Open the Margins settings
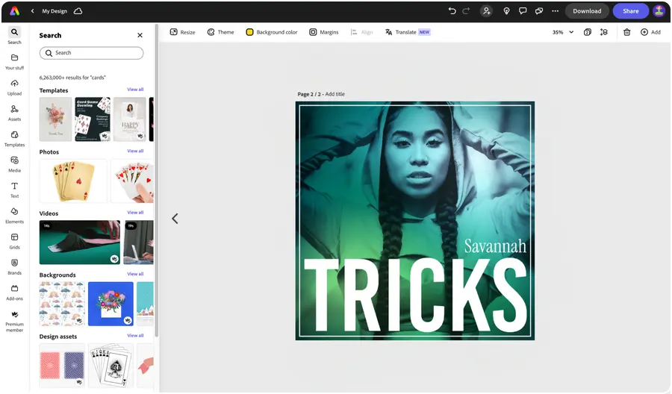 (324, 32)
